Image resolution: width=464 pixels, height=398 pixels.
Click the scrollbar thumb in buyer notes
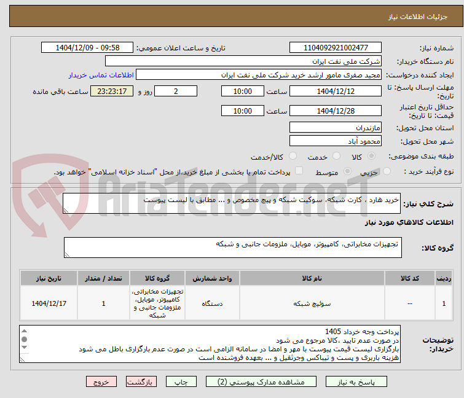[x=25, y=339]
